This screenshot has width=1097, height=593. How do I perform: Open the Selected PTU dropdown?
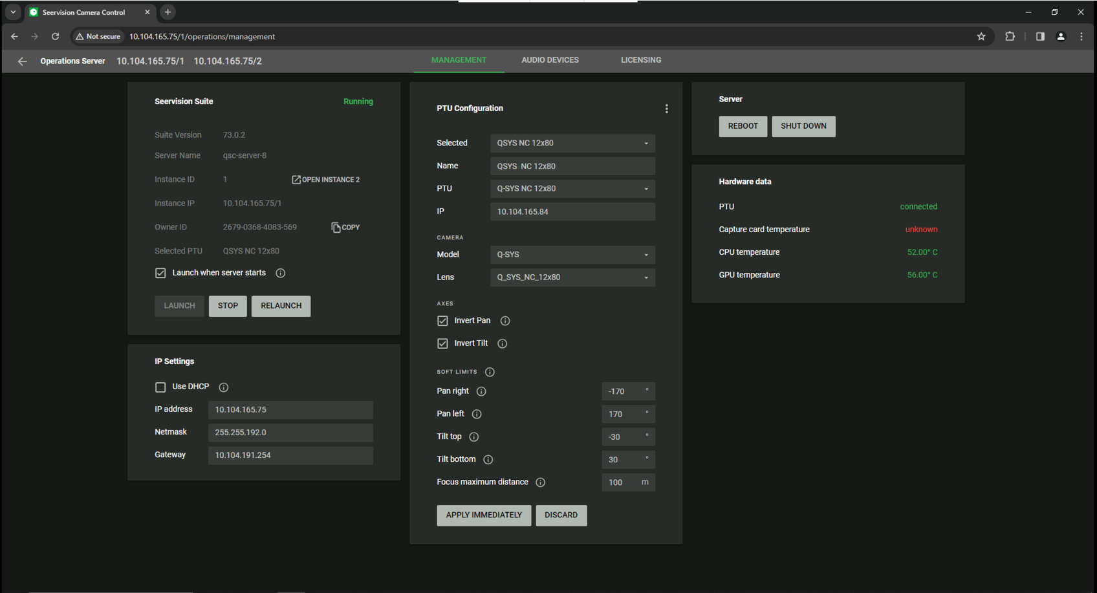pyautogui.click(x=572, y=143)
